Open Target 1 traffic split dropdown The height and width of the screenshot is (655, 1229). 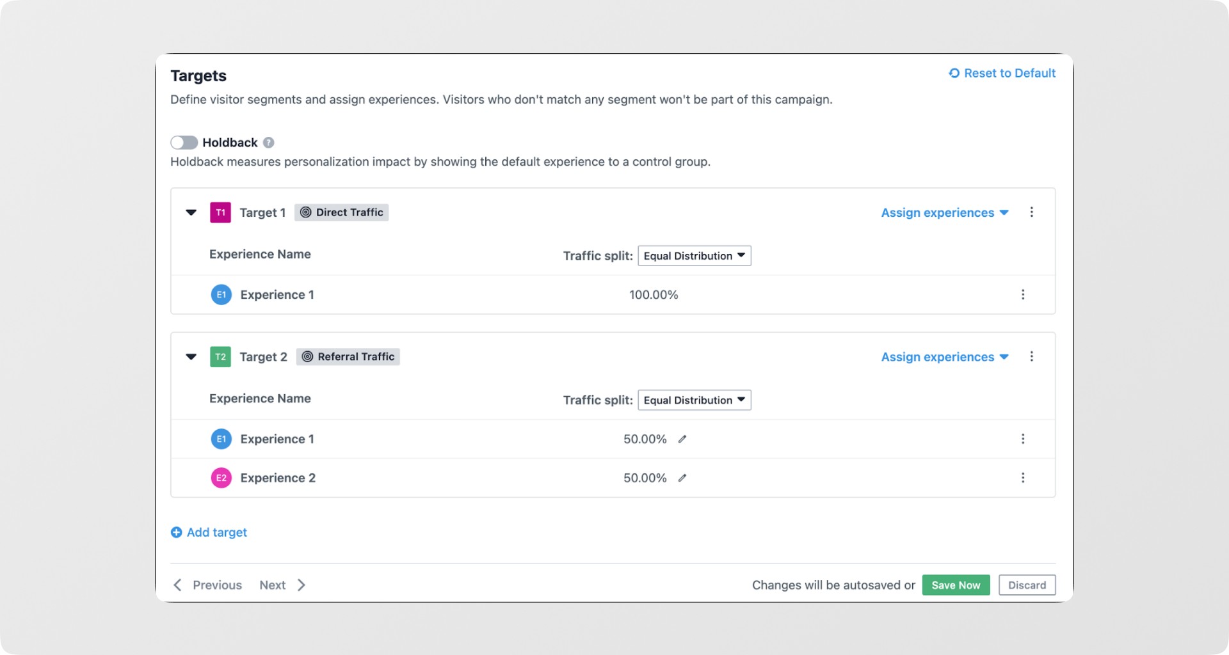[x=694, y=256]
